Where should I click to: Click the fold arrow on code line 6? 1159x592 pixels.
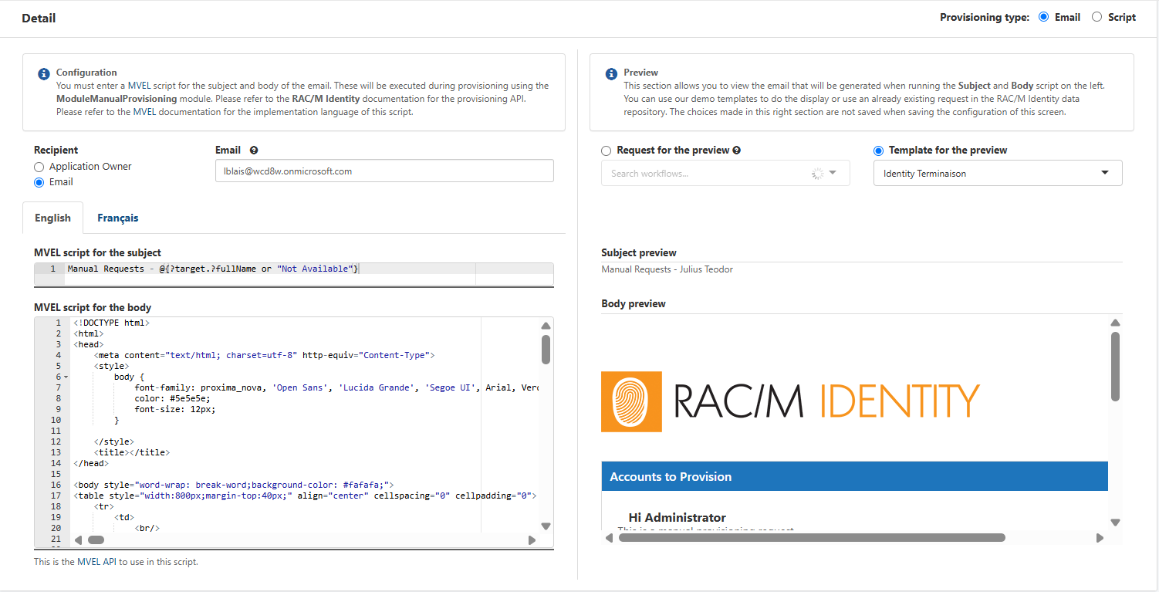tap(66, 377)
